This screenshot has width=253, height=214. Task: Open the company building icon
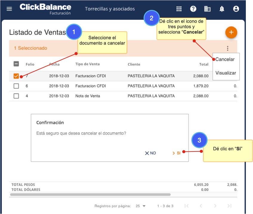coord(207,9)
